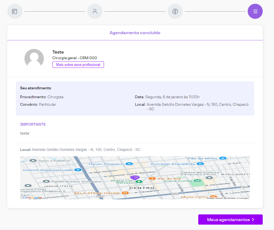Click the purple summary list step icon
Image resolution: width=274 pixels, height=230 pixels.
255,11
